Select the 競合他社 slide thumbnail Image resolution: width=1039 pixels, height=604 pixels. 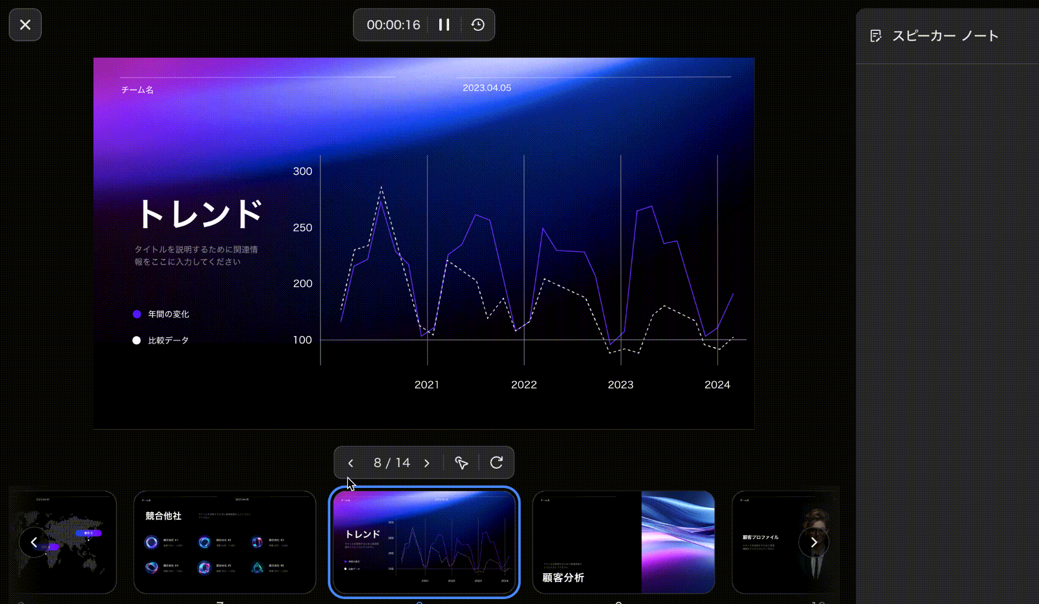(225, 542)
